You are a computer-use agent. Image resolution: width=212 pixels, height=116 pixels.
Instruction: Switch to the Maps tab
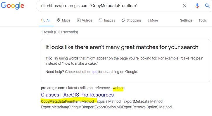coord(63,20)
